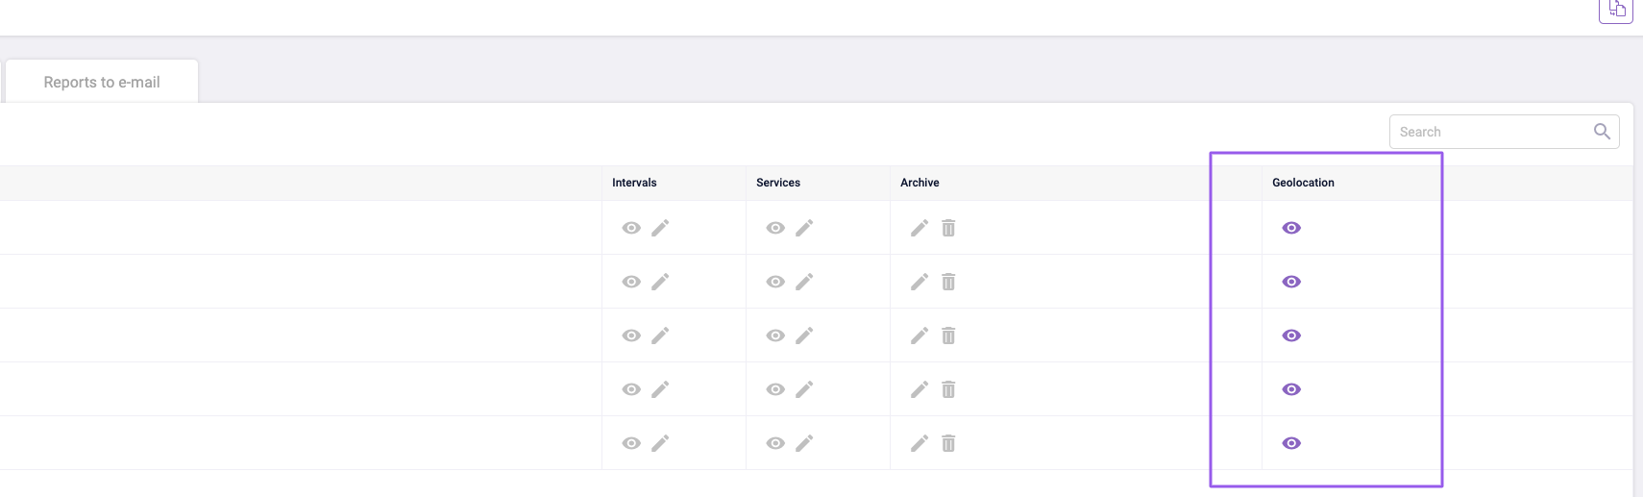Edit Intervals pencil in the second row

click(x=660, y=282)
